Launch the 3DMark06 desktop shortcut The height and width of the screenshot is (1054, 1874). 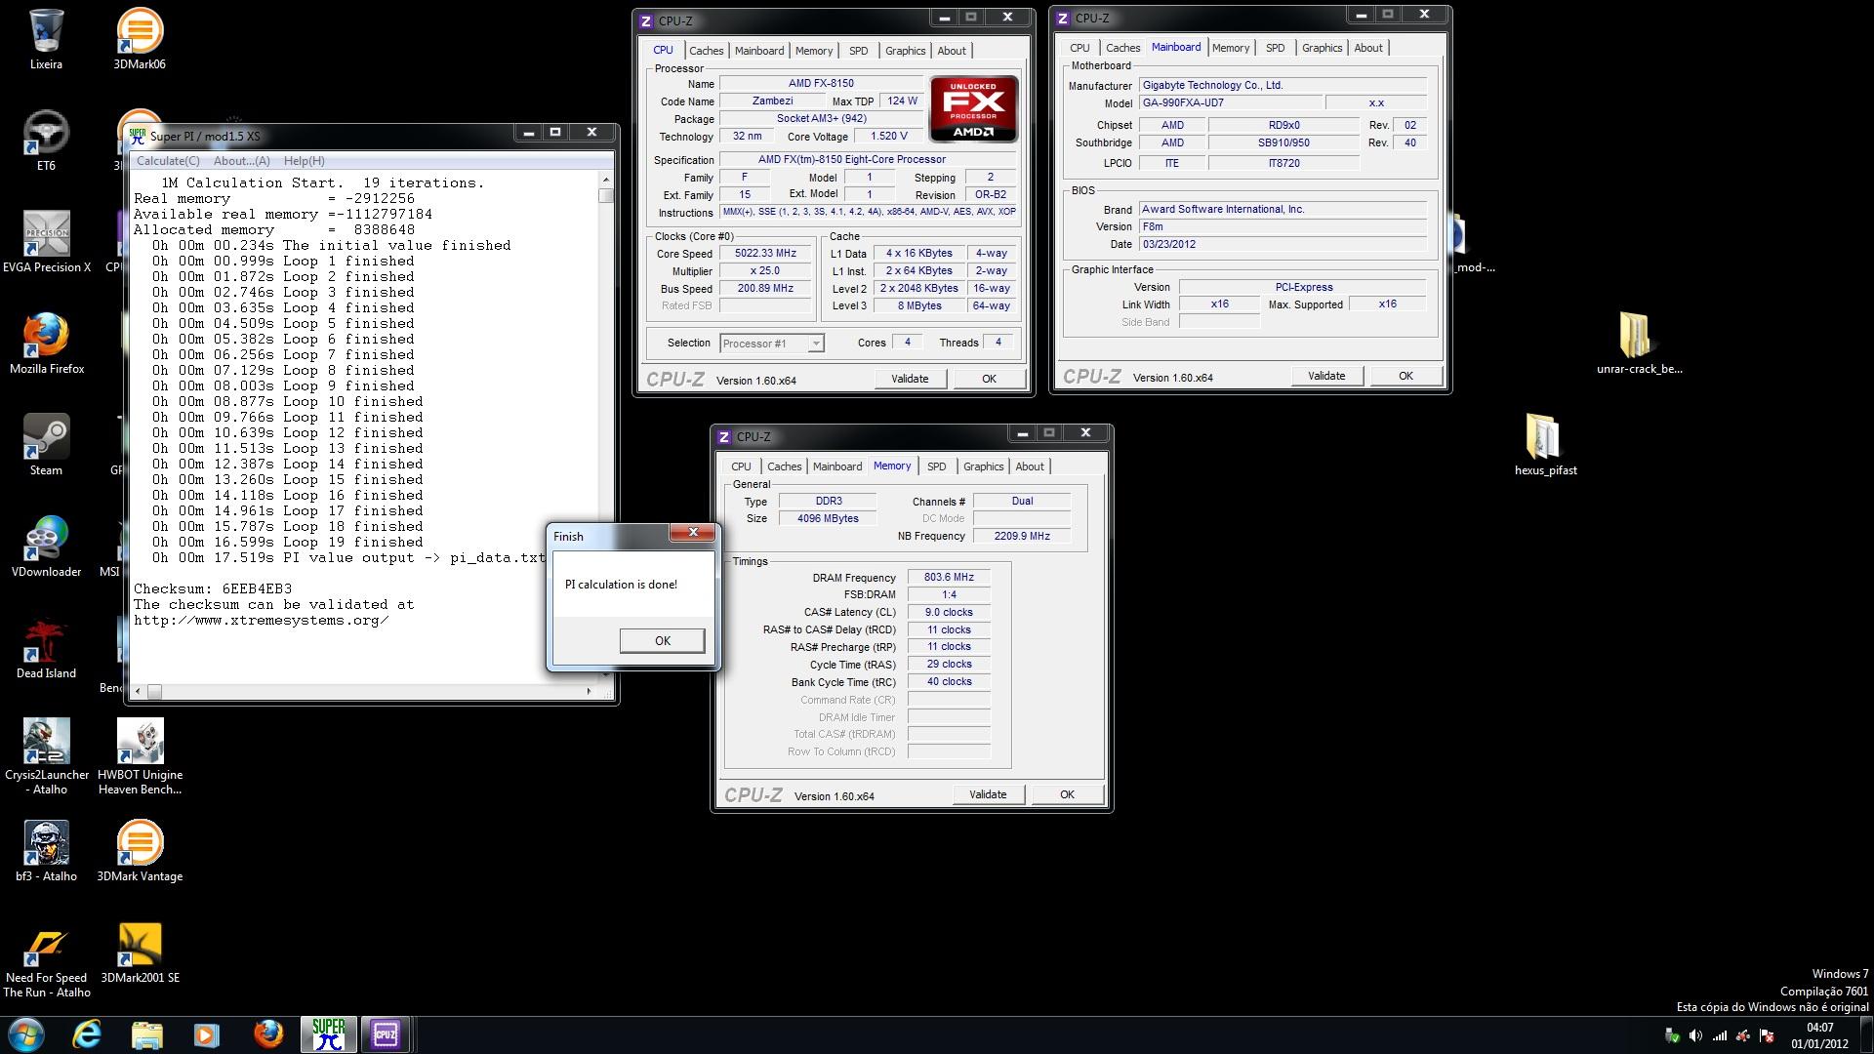tap(140, 39)
